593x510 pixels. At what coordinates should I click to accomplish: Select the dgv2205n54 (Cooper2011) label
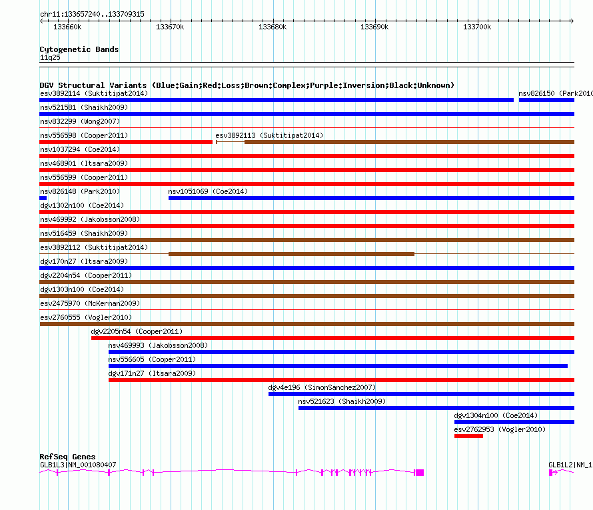click(x=137, y=331)
